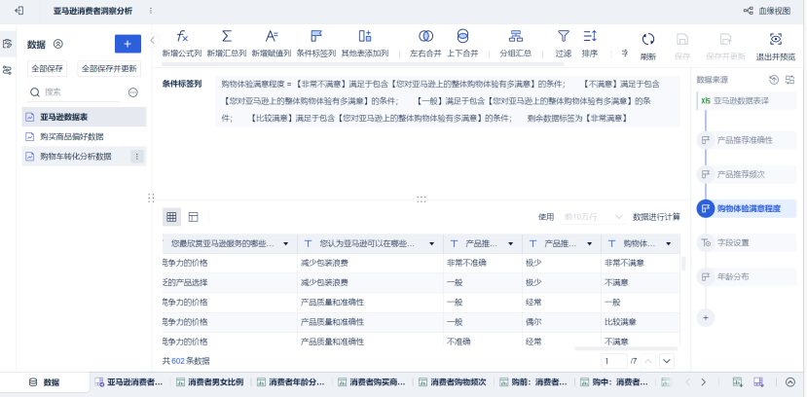
Task: Click the 新增公式列 formula column icon
Action: click(x=182, y=36)
